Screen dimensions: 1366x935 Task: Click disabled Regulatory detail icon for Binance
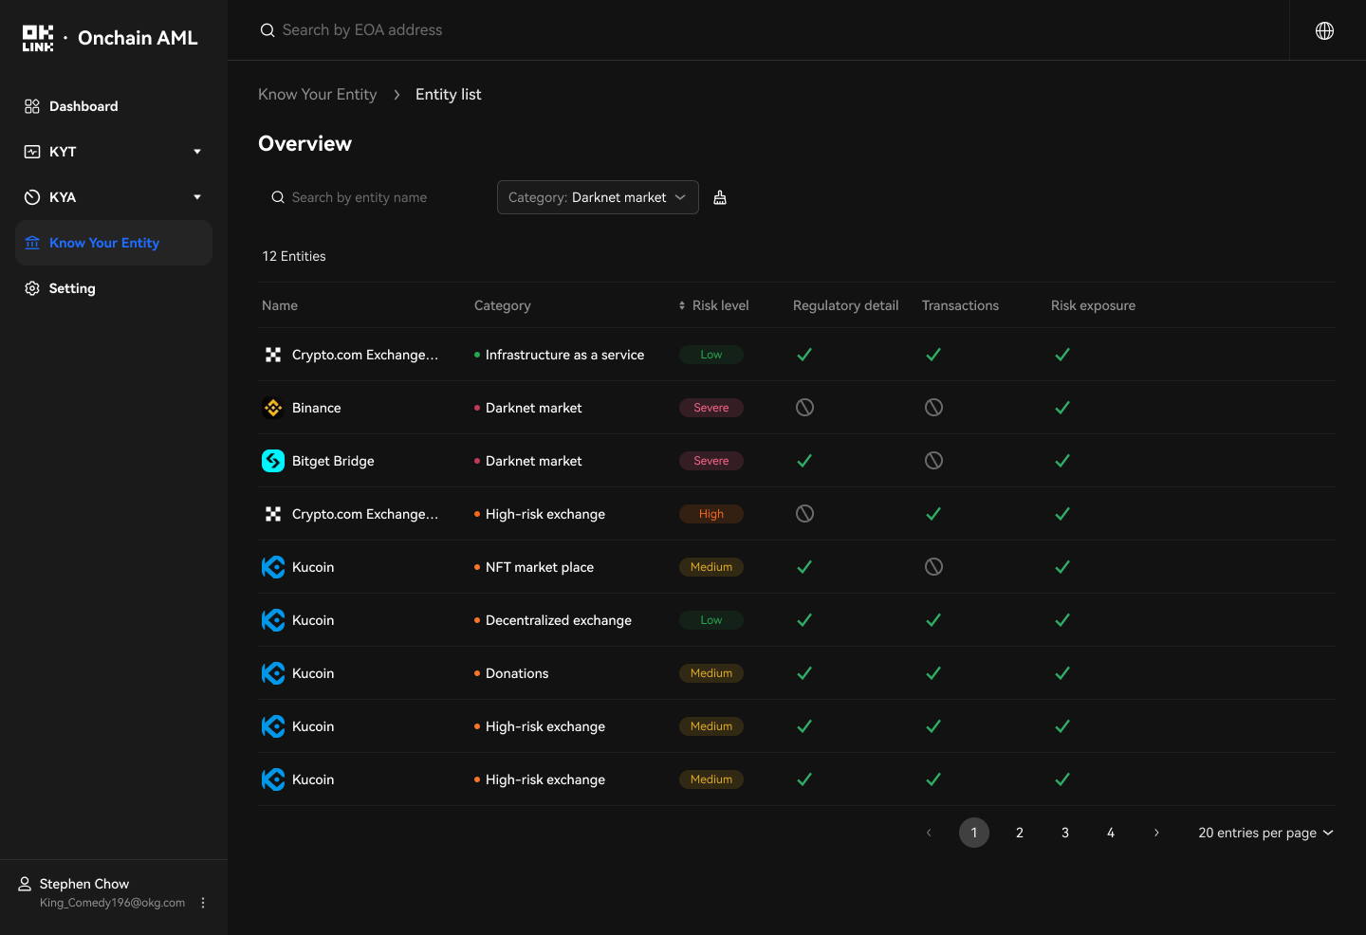[804, 408]
